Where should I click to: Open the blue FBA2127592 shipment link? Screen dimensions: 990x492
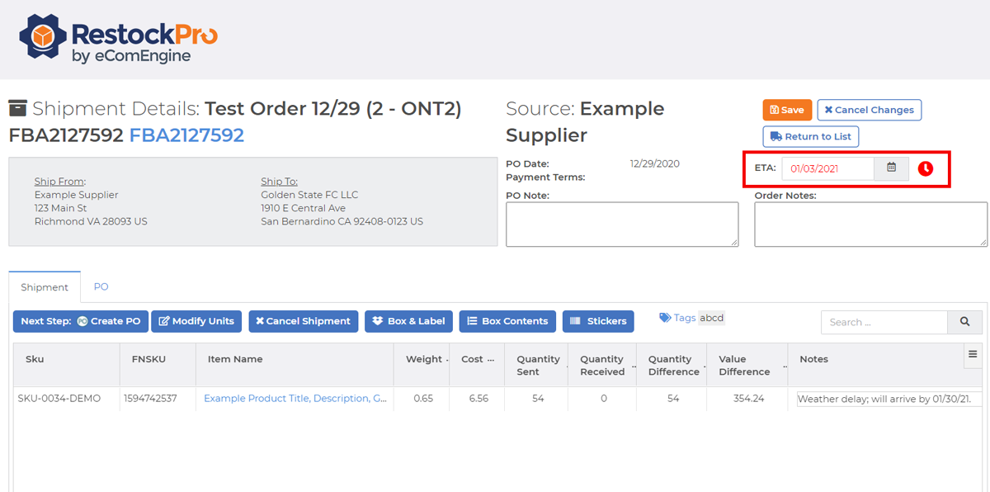click(186, 135)
